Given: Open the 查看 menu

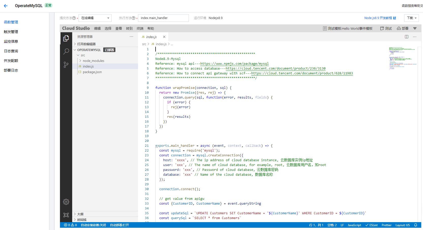Looking at the screenshot, I should (x=119, y=28).
